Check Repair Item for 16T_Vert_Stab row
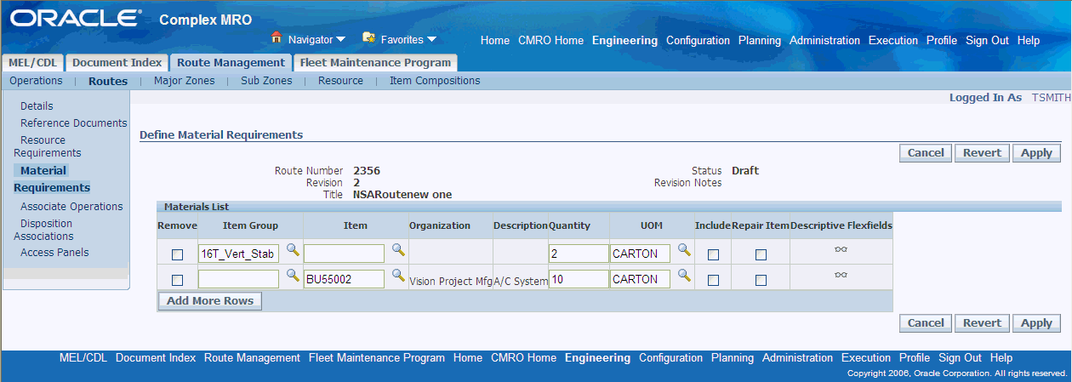This screenshot has width=1072, height=382. (761, 254)
